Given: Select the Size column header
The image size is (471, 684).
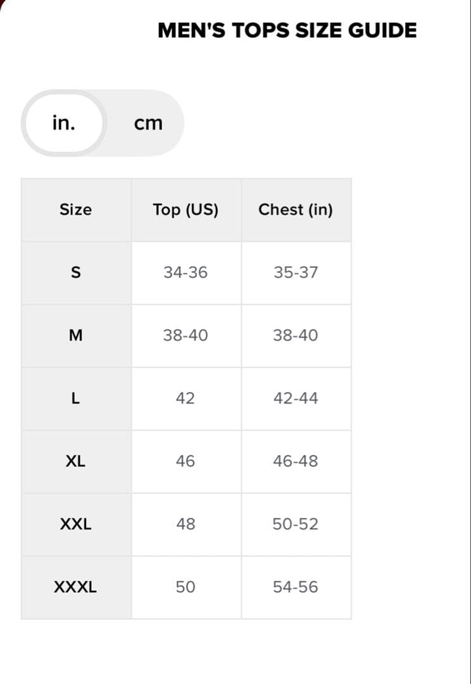Looking at the screenshot, I should point(76,210).
